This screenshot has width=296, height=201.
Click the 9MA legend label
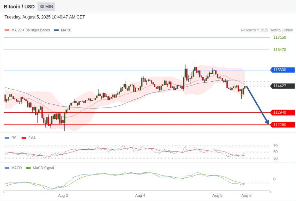coord(32,138)
